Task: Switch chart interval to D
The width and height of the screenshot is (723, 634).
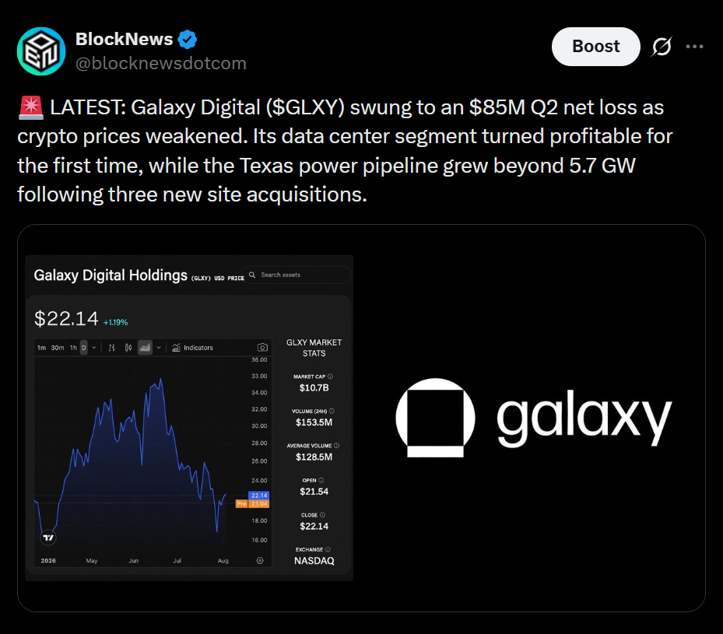Action: [83, 348]
